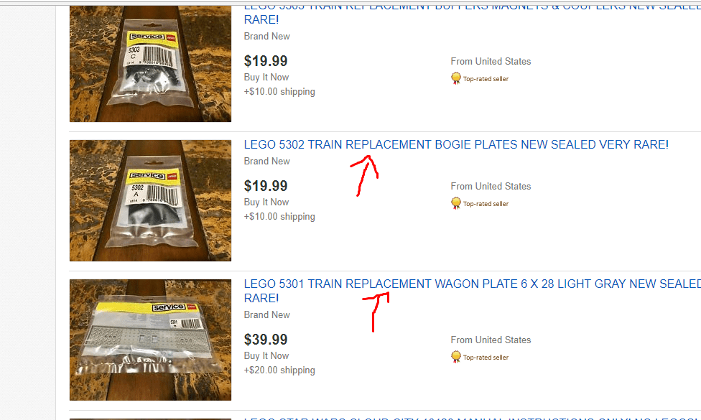
Task: Click Brand New label under the 5302 title
Action: 267,162
